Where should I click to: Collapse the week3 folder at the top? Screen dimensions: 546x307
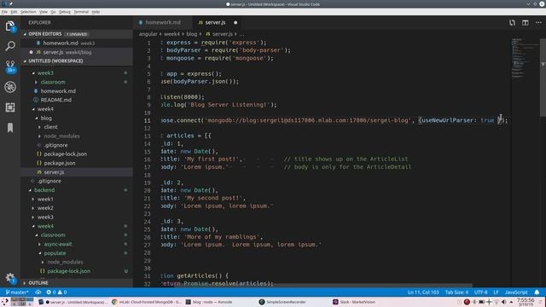coord(45,73)
